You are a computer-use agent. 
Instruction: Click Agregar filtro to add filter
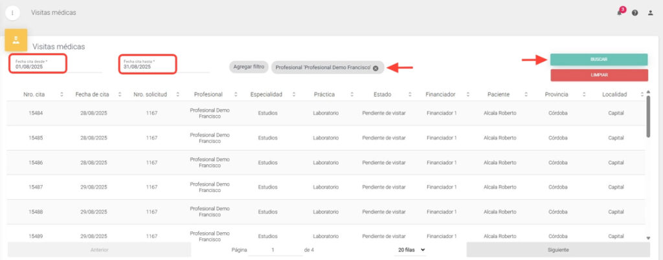249,67
